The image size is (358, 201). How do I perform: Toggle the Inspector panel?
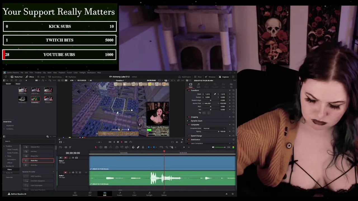224,77
